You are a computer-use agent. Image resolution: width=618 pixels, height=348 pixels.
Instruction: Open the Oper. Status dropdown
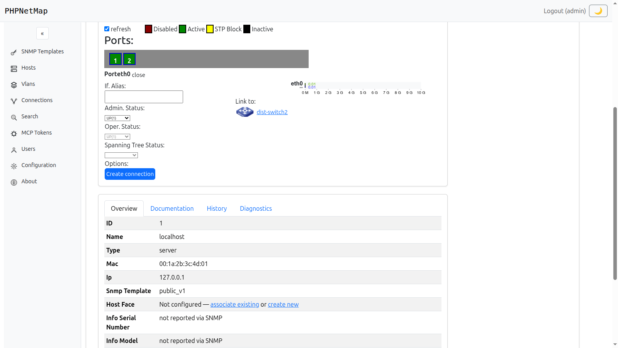point(117,136)
